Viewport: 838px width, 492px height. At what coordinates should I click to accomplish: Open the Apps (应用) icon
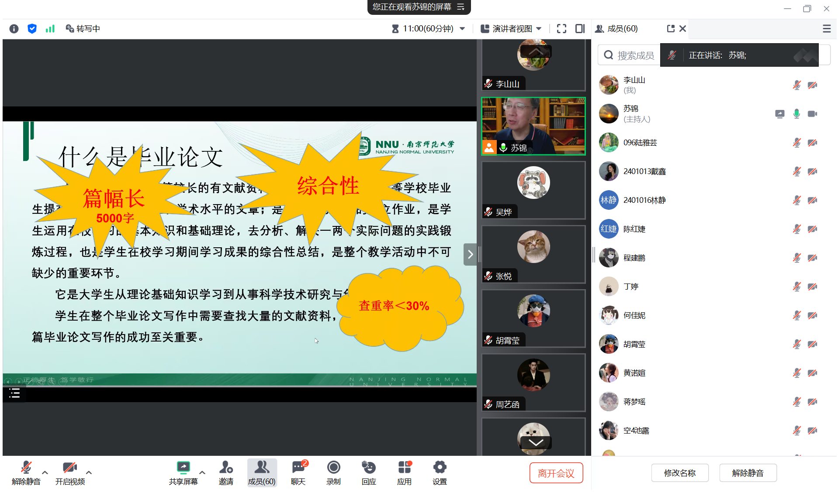click(404, 472)
